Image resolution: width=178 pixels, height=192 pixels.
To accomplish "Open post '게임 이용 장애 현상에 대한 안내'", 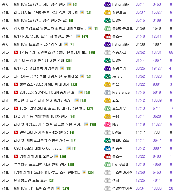I will click(x=39, y=61).
